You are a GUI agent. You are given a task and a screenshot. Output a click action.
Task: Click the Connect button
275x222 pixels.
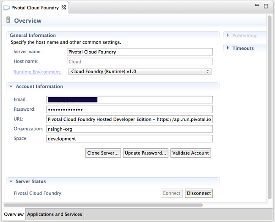[171, 193]
